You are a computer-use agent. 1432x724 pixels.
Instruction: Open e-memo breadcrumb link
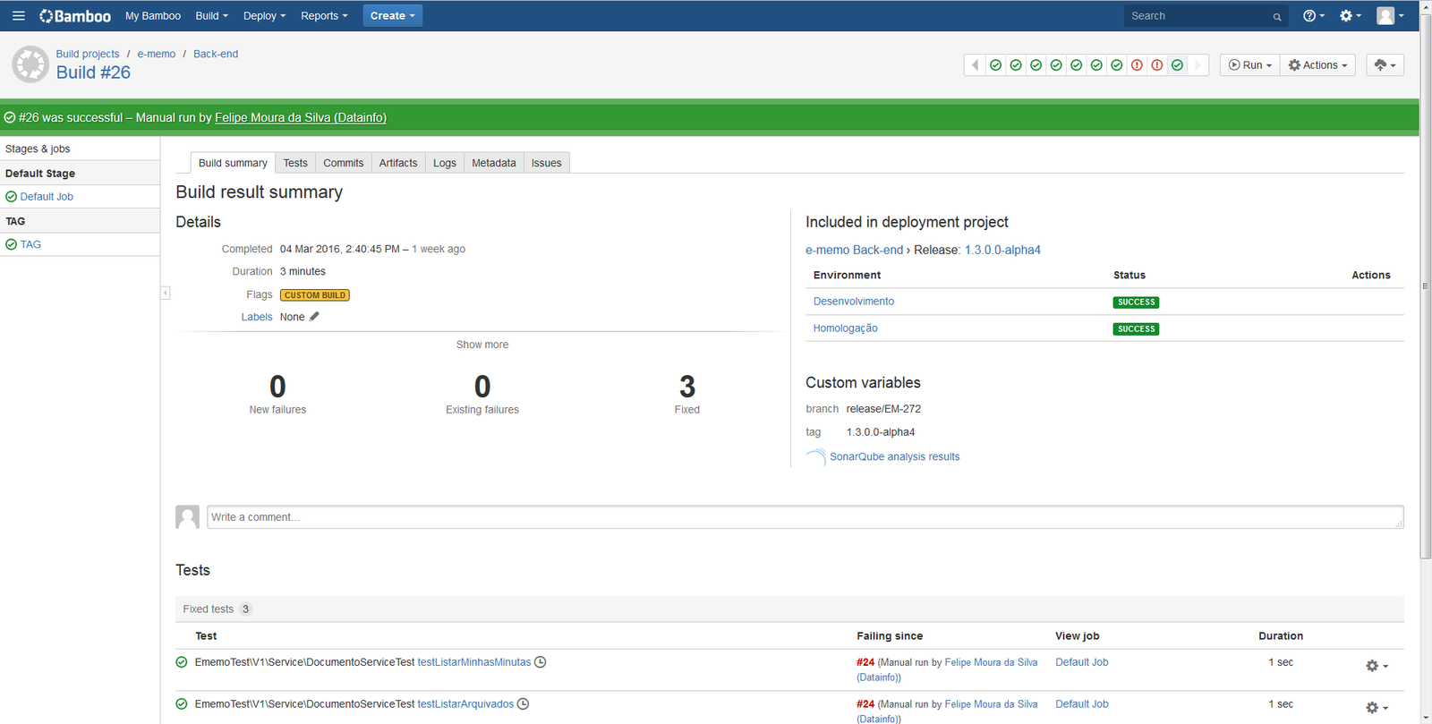click(x=157, y=54)
